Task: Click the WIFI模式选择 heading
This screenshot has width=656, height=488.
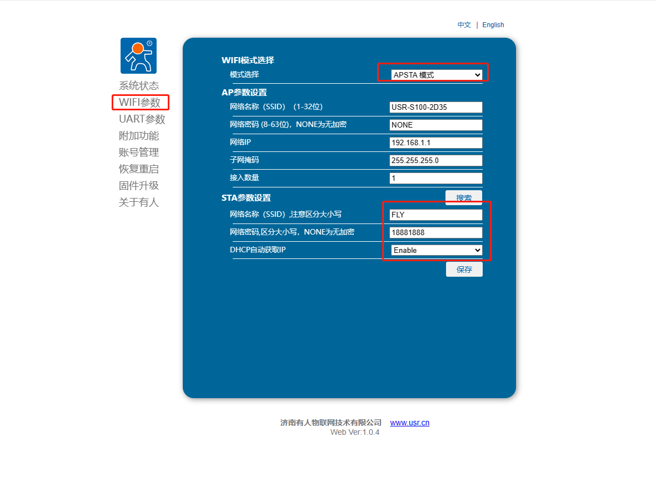Action: coord(248,60)
